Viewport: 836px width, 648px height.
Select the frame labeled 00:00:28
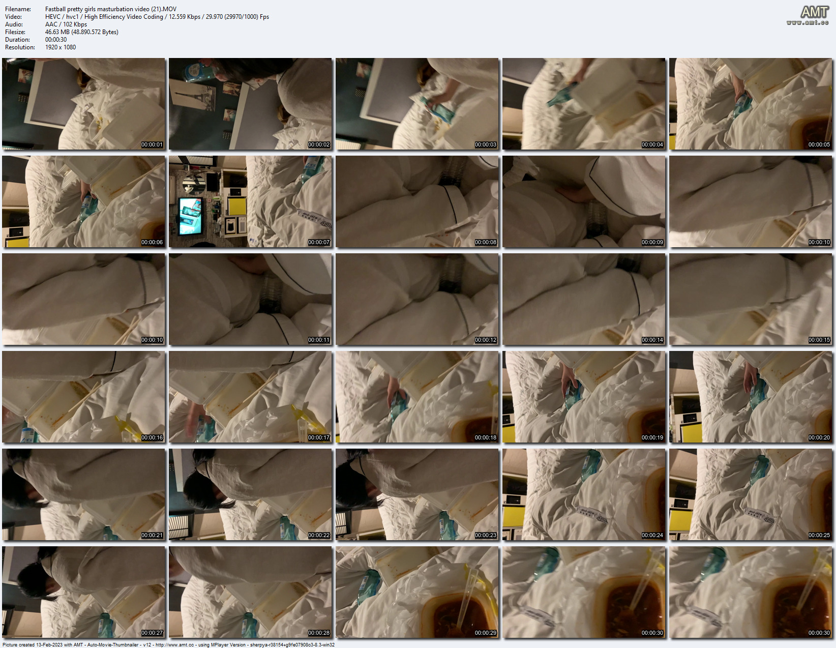(x=251, y=592)
